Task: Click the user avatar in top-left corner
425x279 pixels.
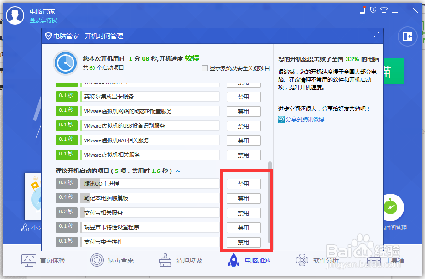Action: 15,15
